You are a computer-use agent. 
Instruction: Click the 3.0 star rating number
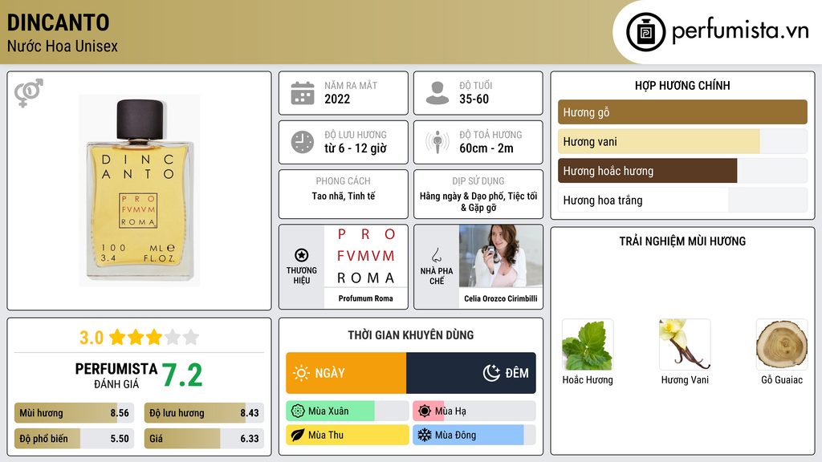pos(92,338)
